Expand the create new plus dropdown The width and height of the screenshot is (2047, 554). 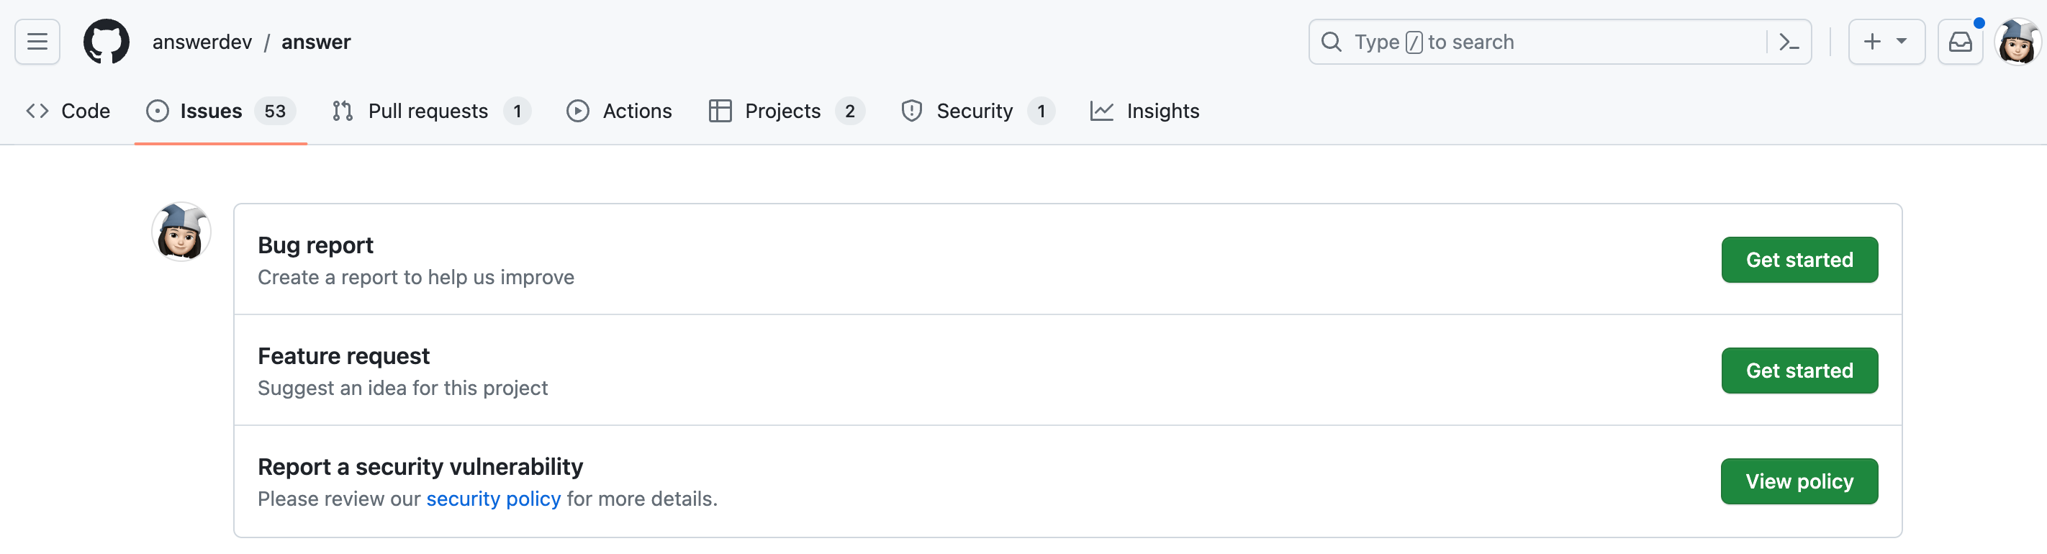click(1886, 42)
